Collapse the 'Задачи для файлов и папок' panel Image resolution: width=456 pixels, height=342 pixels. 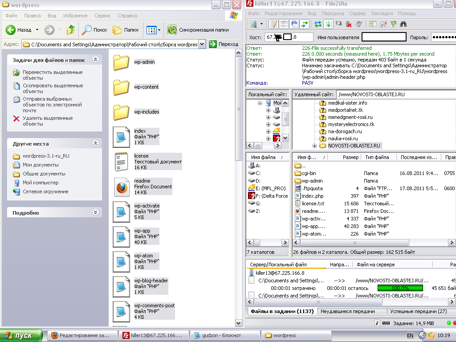pyautogui.click(x=95, y=60)
